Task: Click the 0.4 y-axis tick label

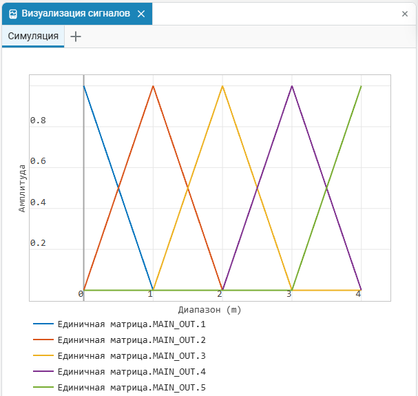Action: (x=38, y=202)
